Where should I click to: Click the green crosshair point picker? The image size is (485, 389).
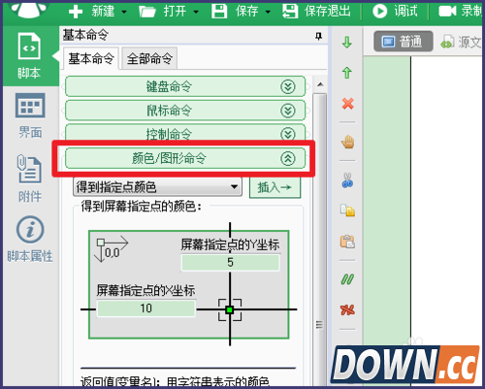(x=230, y=309)
